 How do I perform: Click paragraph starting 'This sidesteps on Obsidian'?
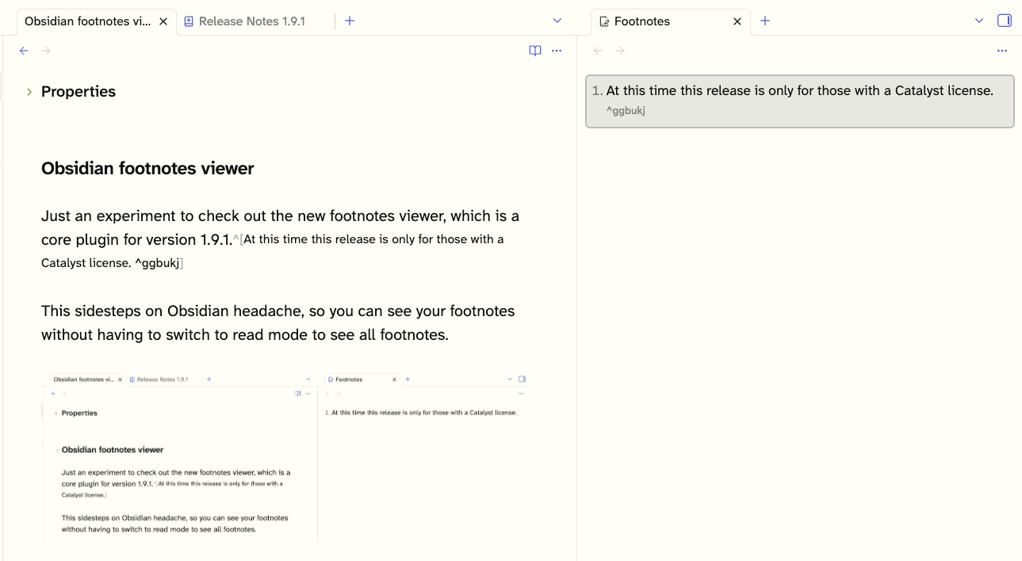(278, 322)
